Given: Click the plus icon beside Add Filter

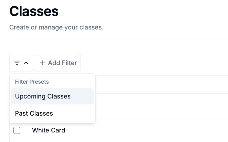Looking at the screenshot, I should (42, 63).
